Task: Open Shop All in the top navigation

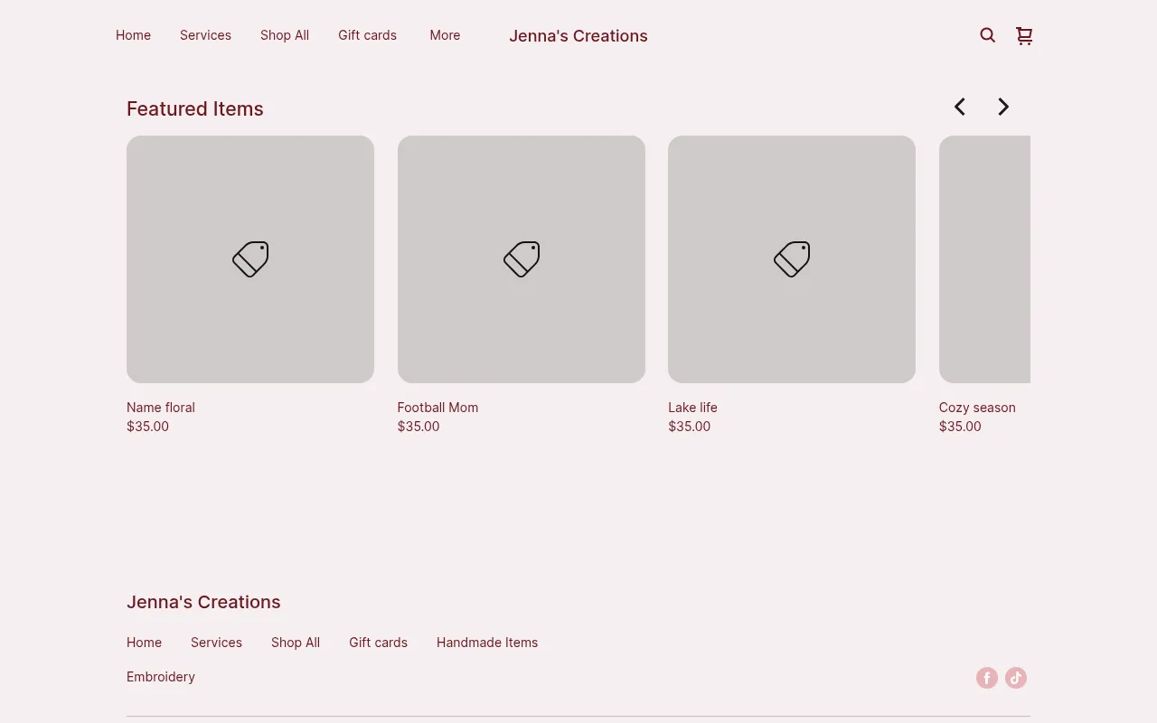Action: [x=285, y=35]
